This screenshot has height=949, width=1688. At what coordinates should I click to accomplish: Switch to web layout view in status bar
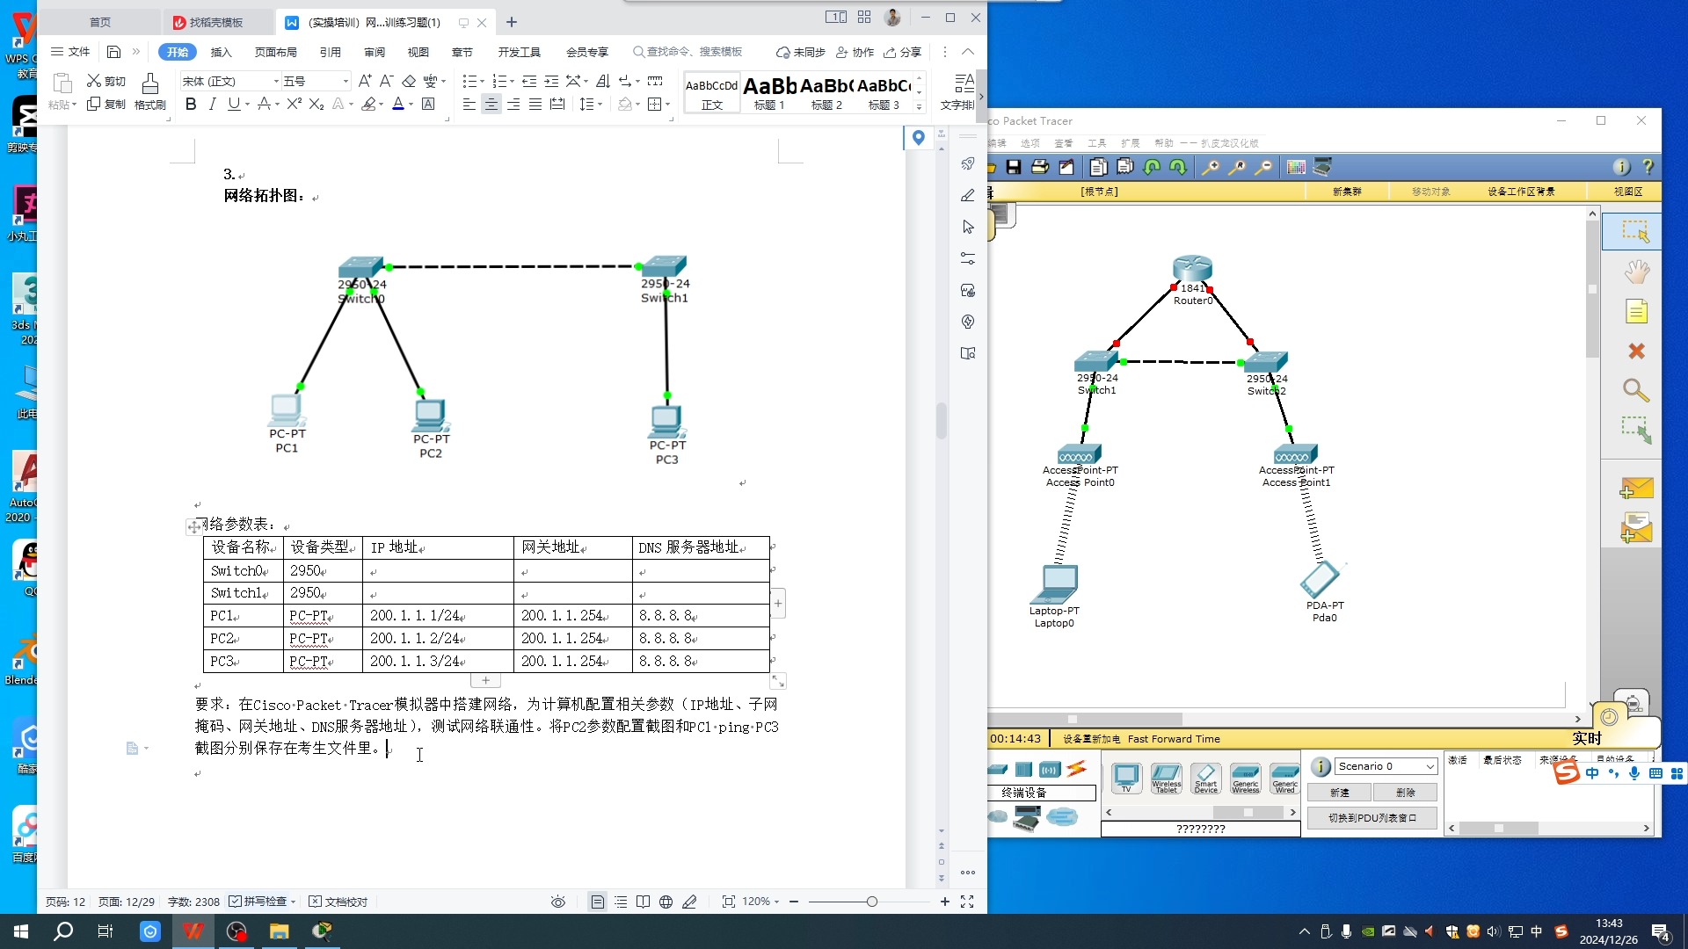click(x=666, y=902)
